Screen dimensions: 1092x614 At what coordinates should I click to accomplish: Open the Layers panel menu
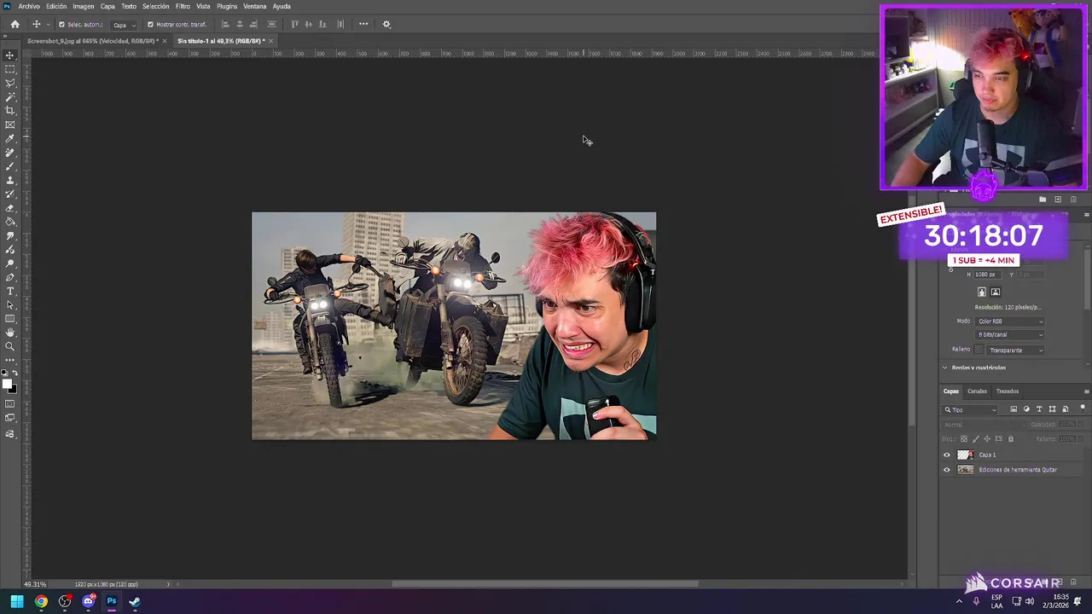click(1087, 391)
